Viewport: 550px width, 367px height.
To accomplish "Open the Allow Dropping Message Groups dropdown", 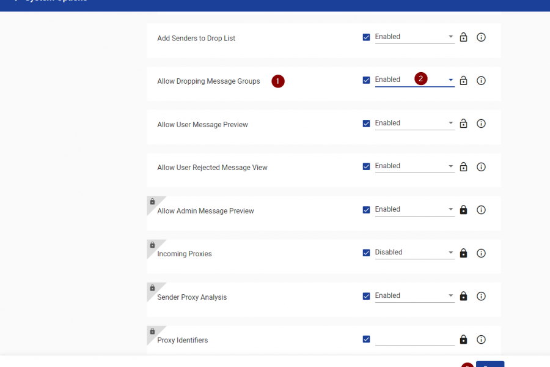I will 414,80.
